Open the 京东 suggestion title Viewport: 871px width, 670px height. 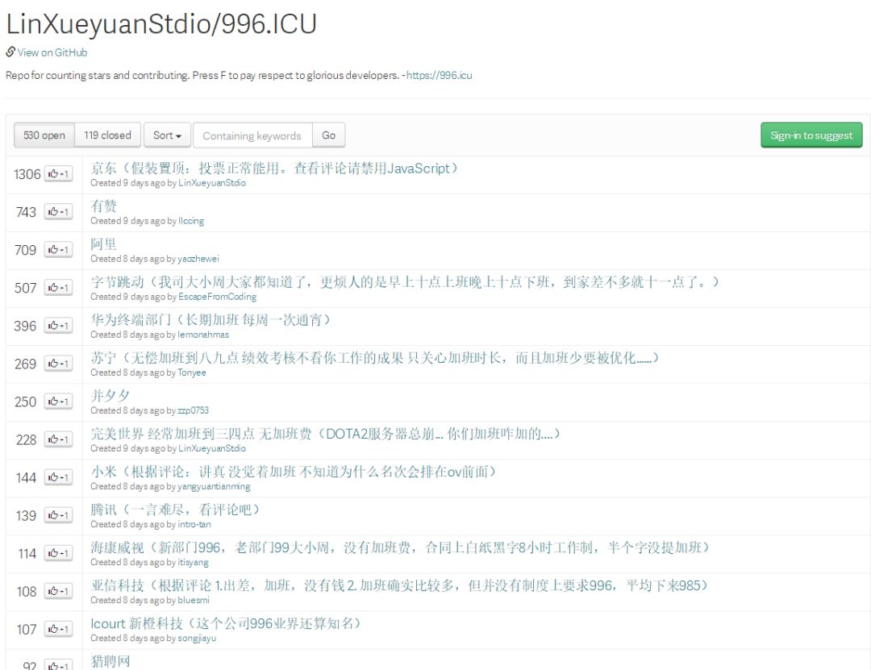coord(274,169)
